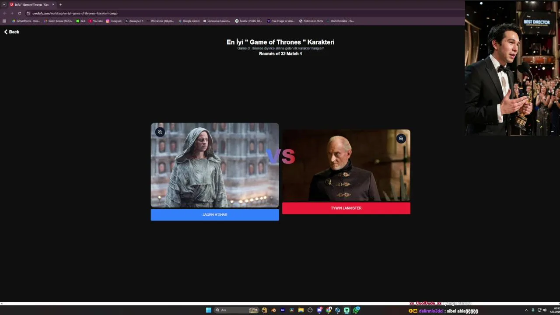The width and height of the screenshot is (560, 315).
Task: Select the Tywin Lannister picture
Action: click(346, 165)
